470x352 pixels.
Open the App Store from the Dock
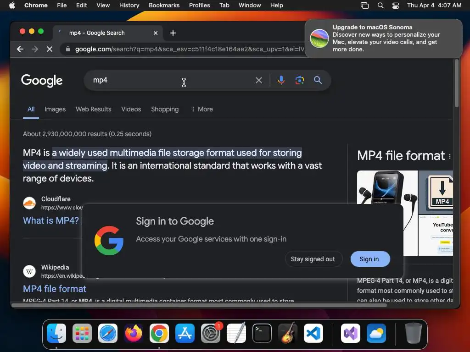185,333
